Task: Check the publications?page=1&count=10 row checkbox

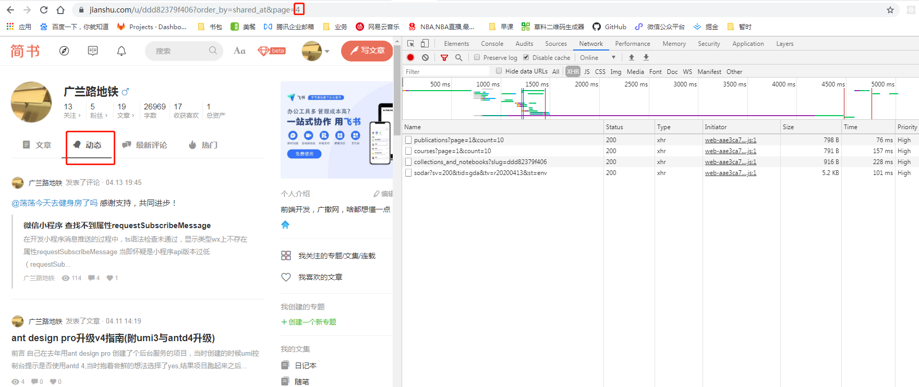Action: pyautogui.click(x=408, y=140)
